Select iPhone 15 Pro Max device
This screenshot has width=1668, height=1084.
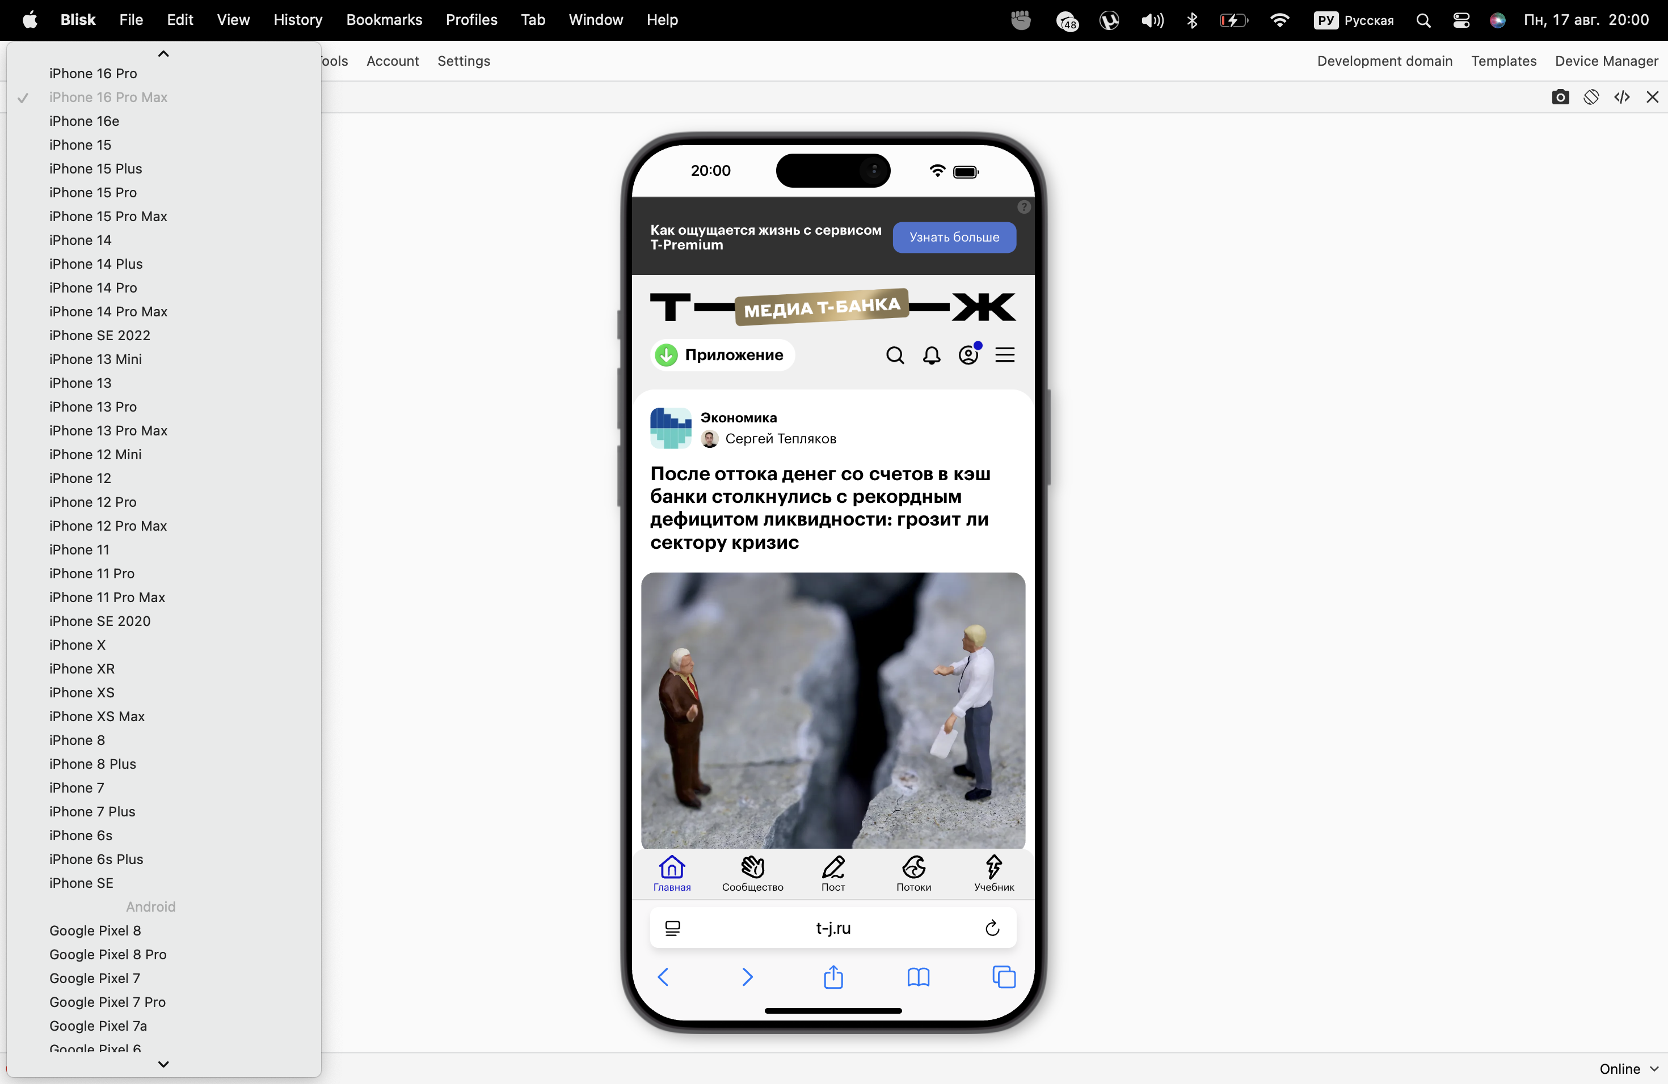click(x=164, y=217)
